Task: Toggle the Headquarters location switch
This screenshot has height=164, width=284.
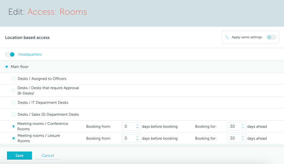Action: coord(10,54)
